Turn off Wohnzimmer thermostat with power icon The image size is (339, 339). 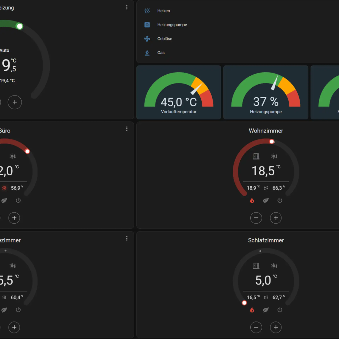coord(280,200)
